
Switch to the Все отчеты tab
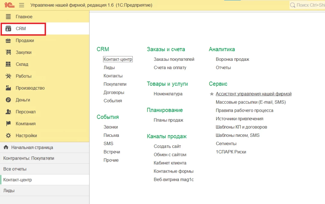click(x=45, y=169)
